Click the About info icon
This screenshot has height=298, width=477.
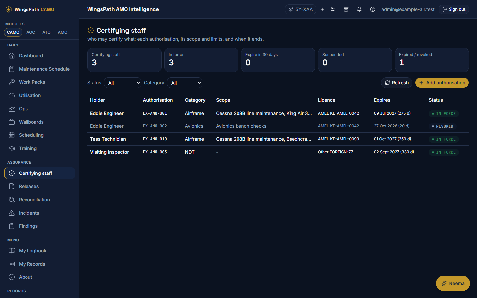(x=12, y=277)
